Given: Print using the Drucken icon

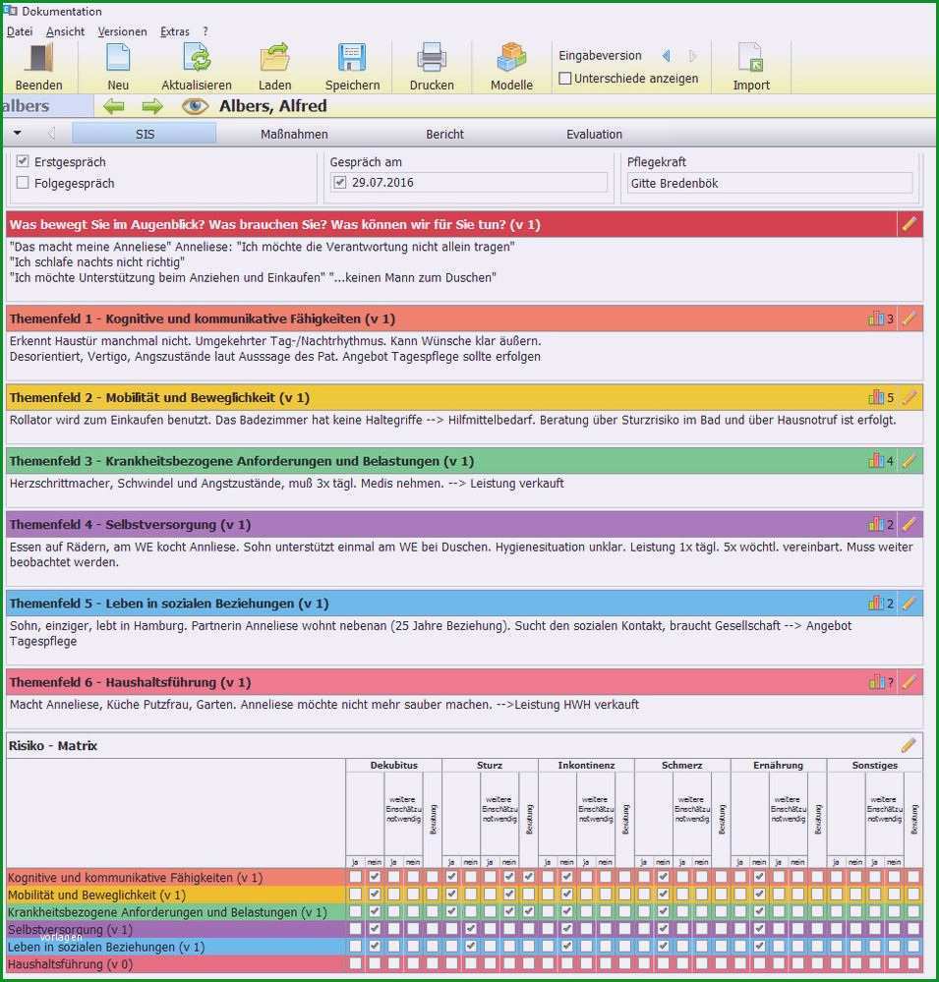Looking at the screenshot, I should click(x=432, y=58).
